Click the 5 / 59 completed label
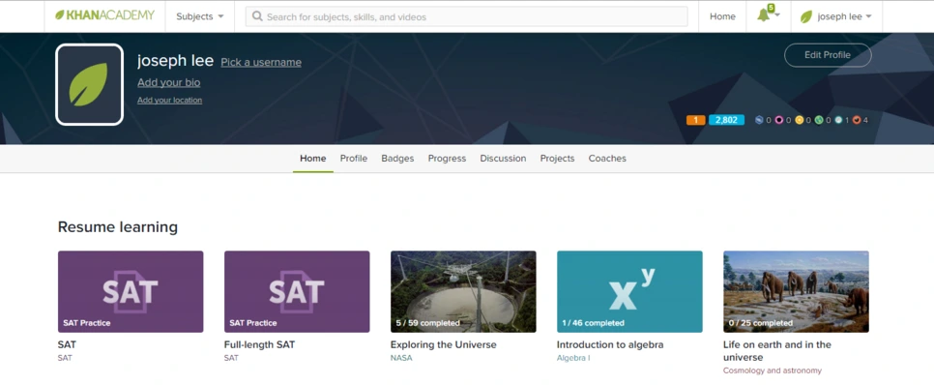Viewport: 934px width, 385px height. 427,323
